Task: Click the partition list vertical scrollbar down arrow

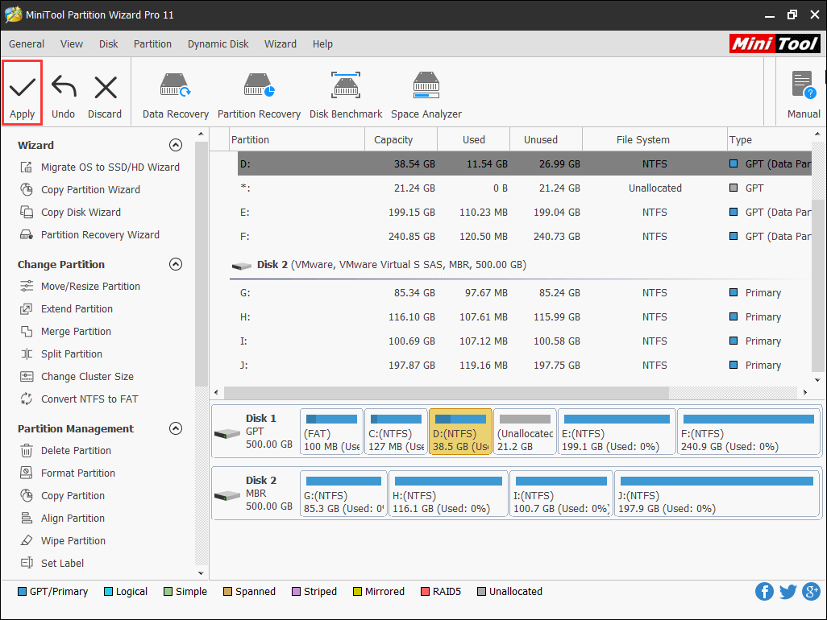Action: tap(817, 380)
